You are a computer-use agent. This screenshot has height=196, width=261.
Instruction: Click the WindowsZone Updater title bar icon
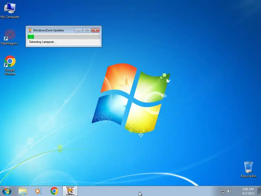(x=30, y=30)
